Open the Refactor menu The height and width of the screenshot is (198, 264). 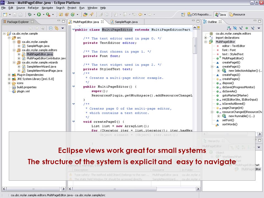coord(33,8)
